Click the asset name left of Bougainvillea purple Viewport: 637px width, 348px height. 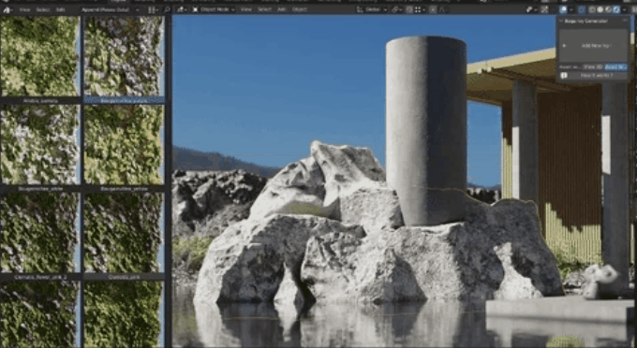point(40,100)
